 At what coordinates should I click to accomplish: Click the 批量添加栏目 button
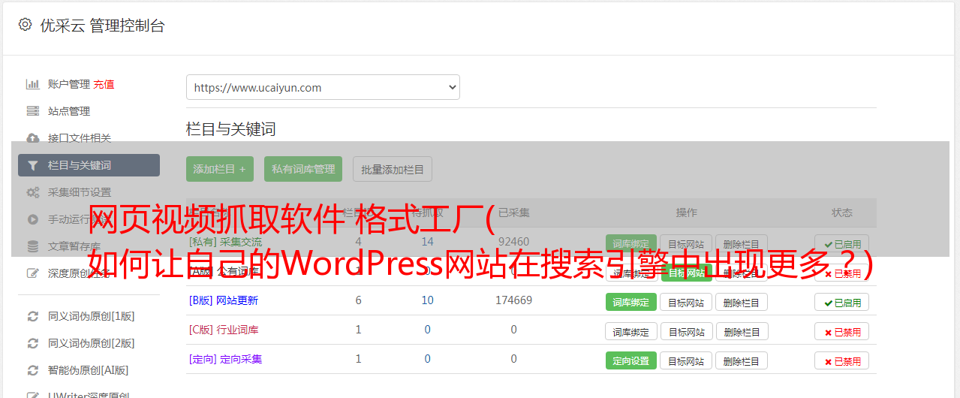point(393,169)
